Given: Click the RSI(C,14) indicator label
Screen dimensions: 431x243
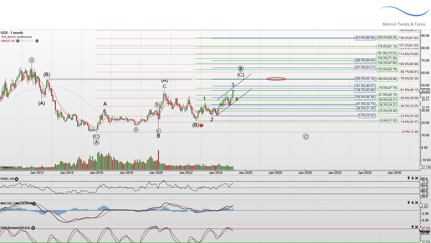Looking at the screenshot, I should (7, 178).
